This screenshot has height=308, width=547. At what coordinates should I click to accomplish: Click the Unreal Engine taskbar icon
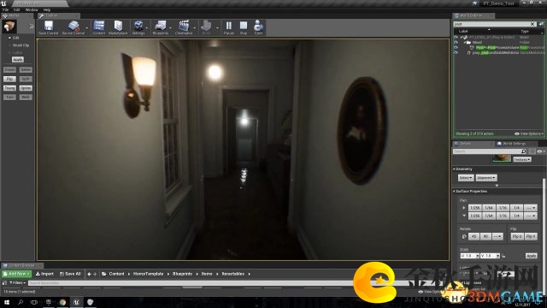pyautogui.click(x=76, y=302)
